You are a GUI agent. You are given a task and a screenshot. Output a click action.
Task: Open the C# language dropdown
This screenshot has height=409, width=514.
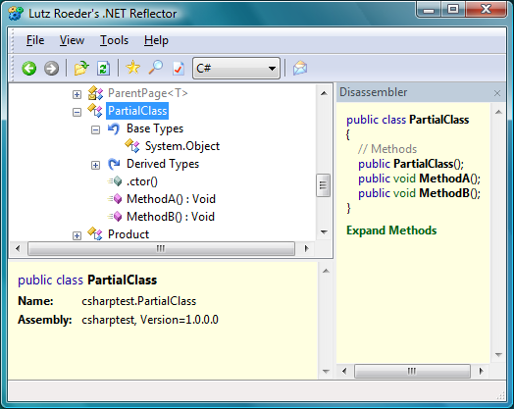(x=236, y=69)
